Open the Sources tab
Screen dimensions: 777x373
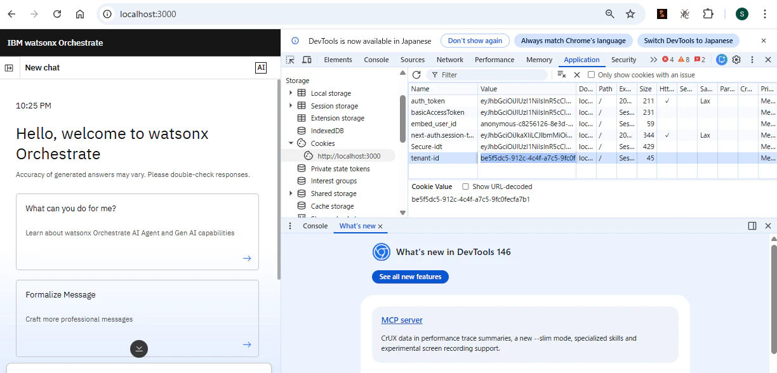click(413, 60)
